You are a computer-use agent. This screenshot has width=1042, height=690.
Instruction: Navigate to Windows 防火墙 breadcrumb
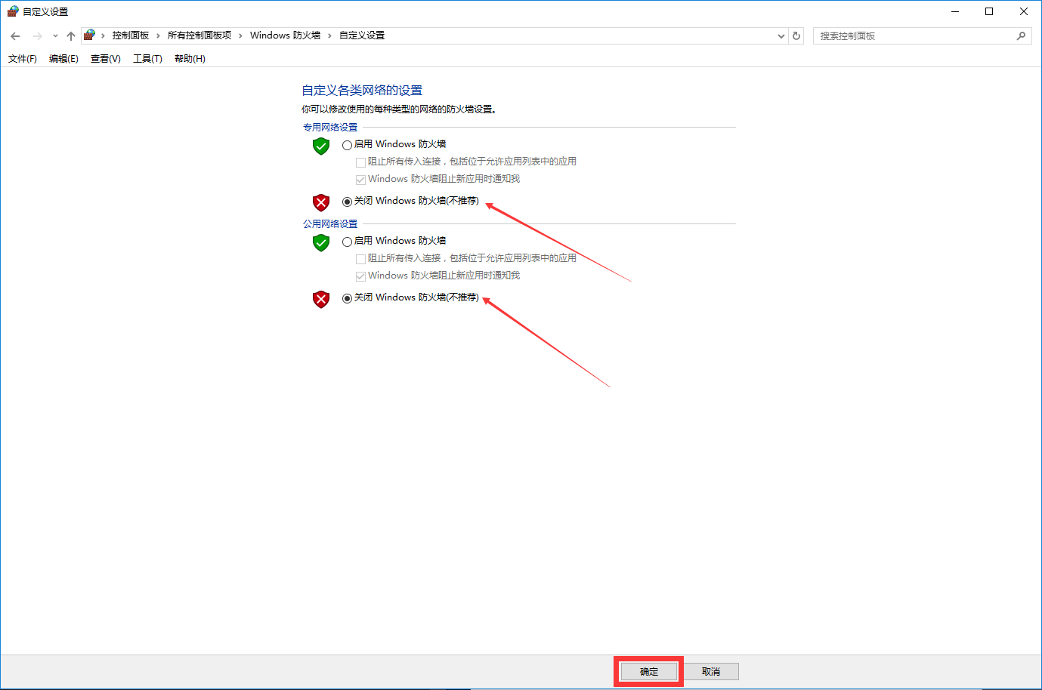(285, 35)
